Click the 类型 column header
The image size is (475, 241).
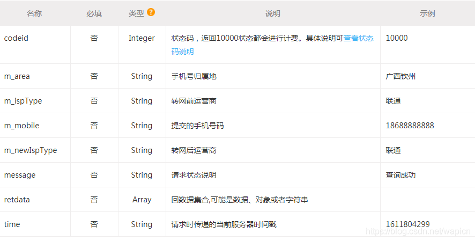point(136,13)
